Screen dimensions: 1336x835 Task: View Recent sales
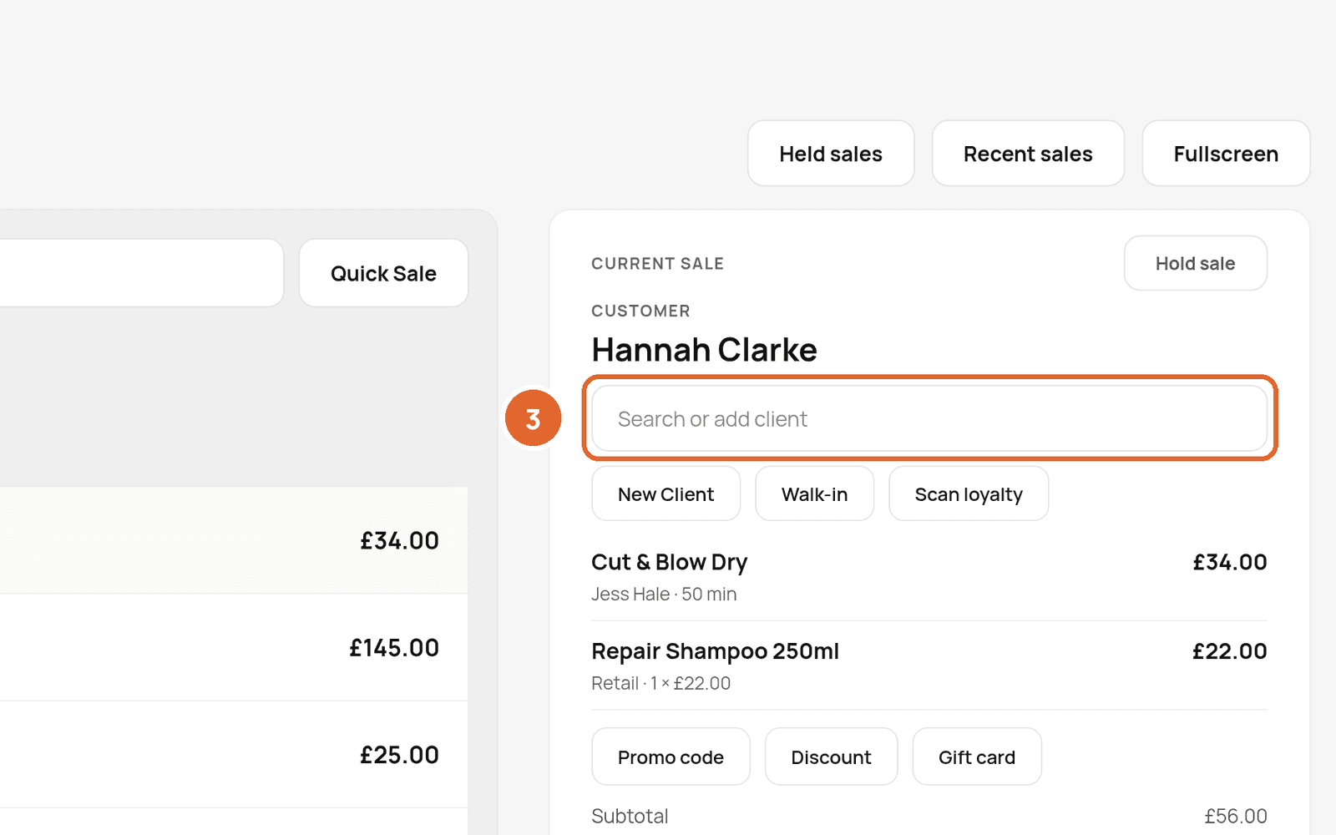[x=1028, y=154]
